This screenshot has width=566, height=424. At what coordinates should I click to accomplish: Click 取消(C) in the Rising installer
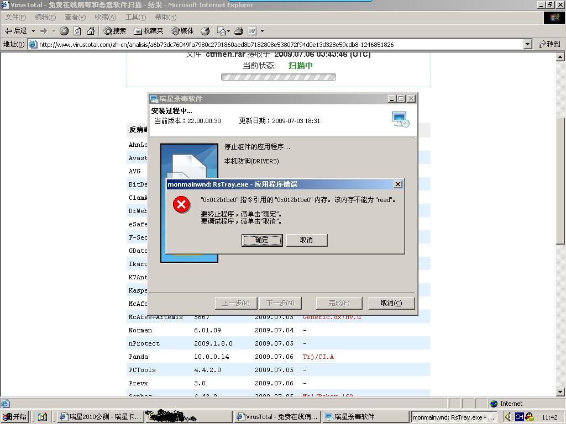[391, 303]
